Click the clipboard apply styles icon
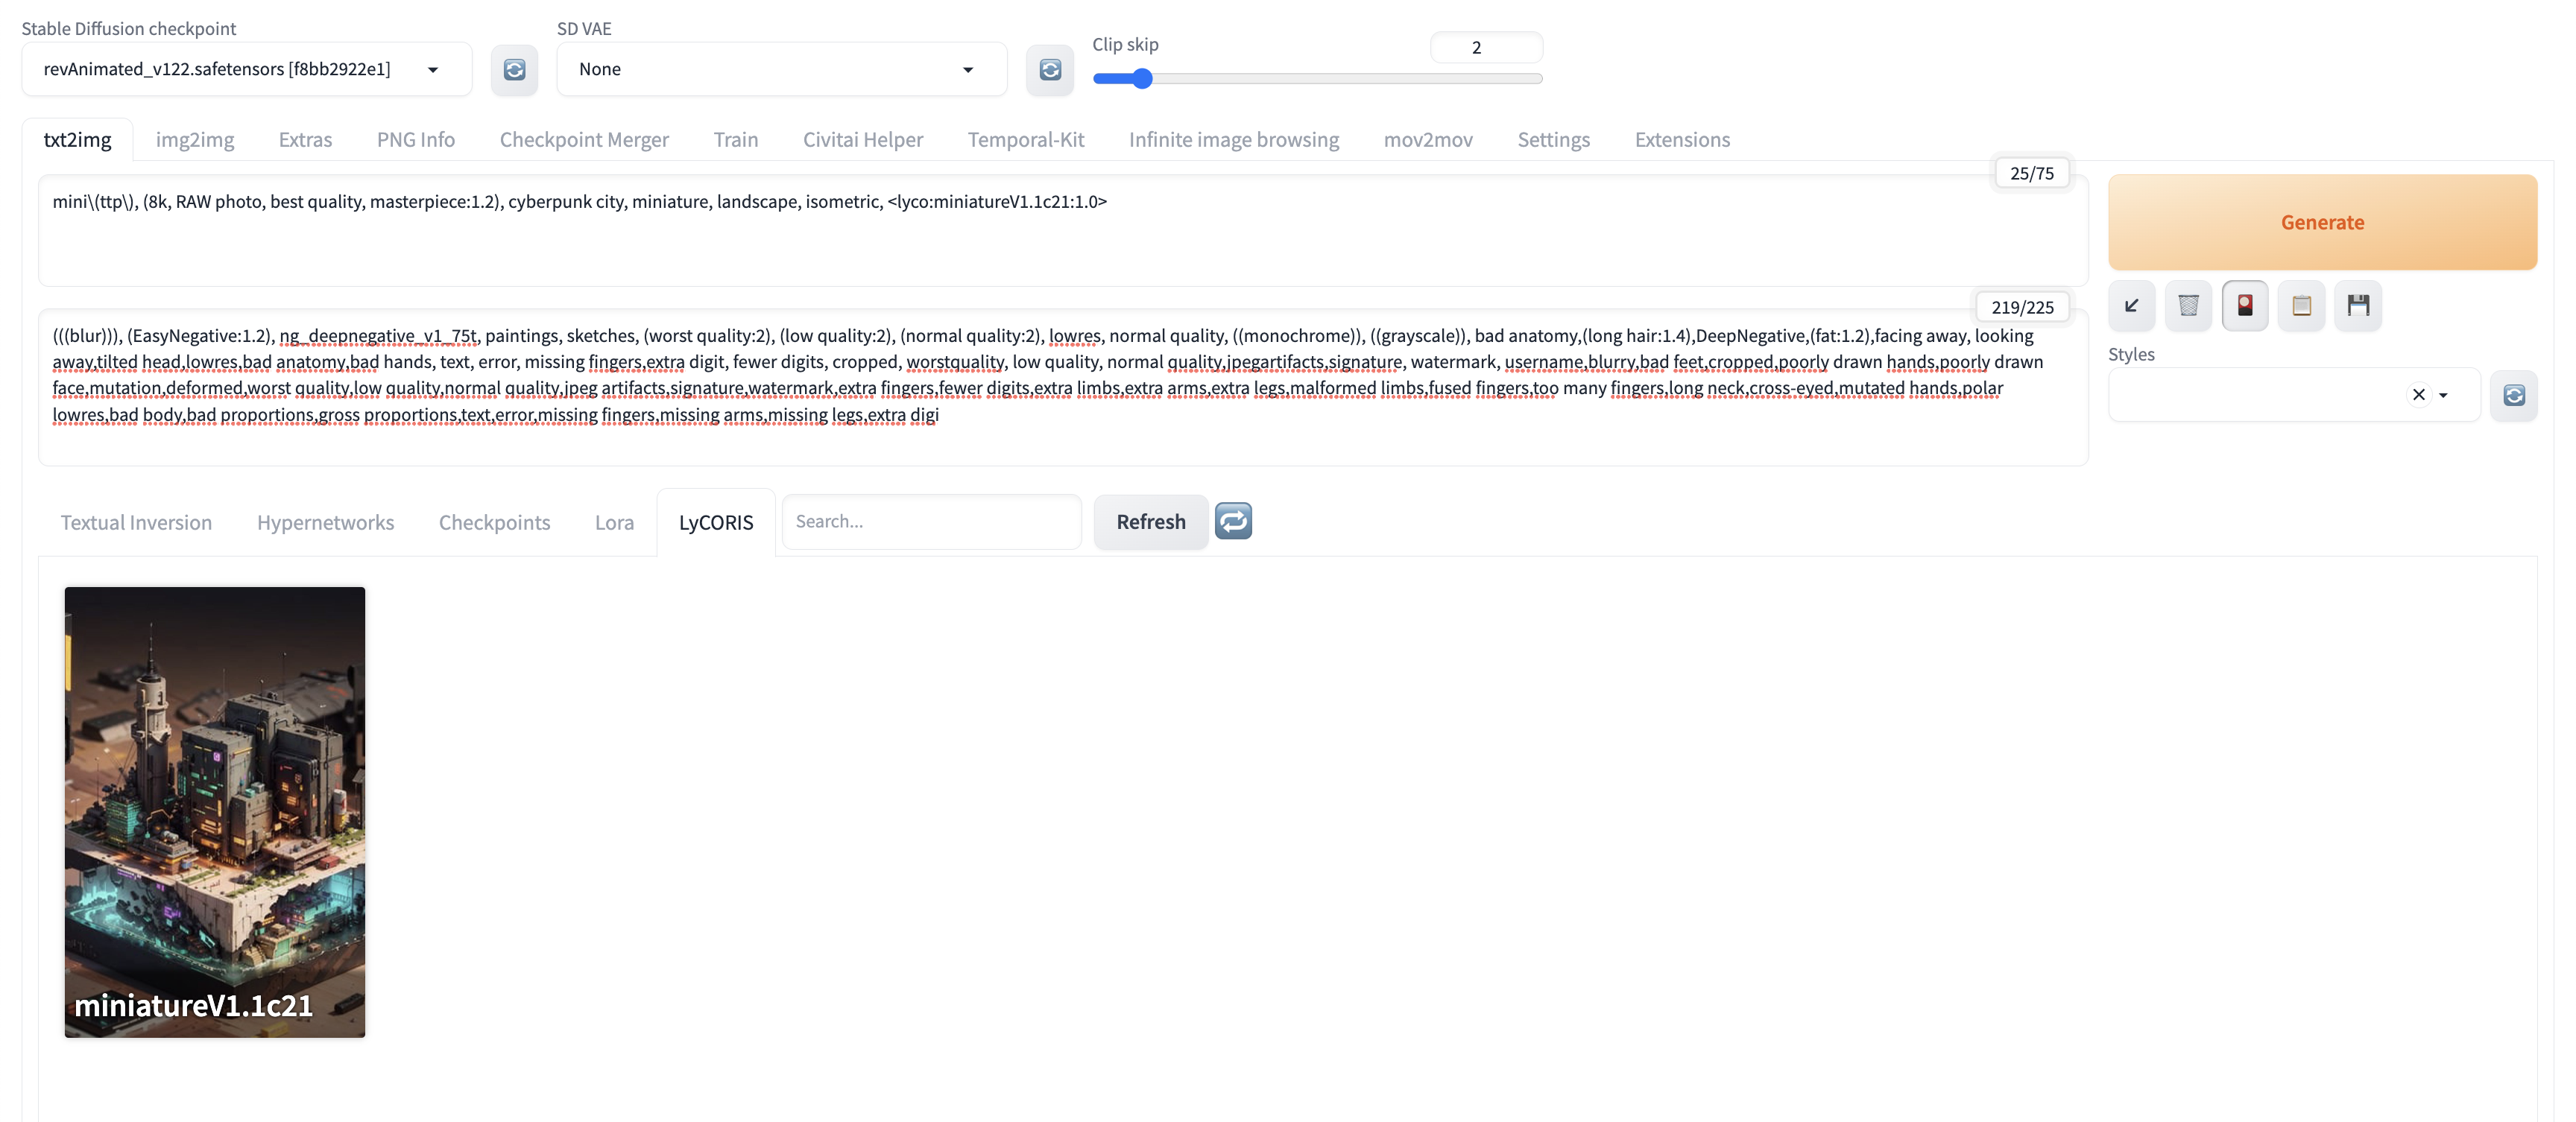2576x1122 pixels. [x=2301, y=305]
